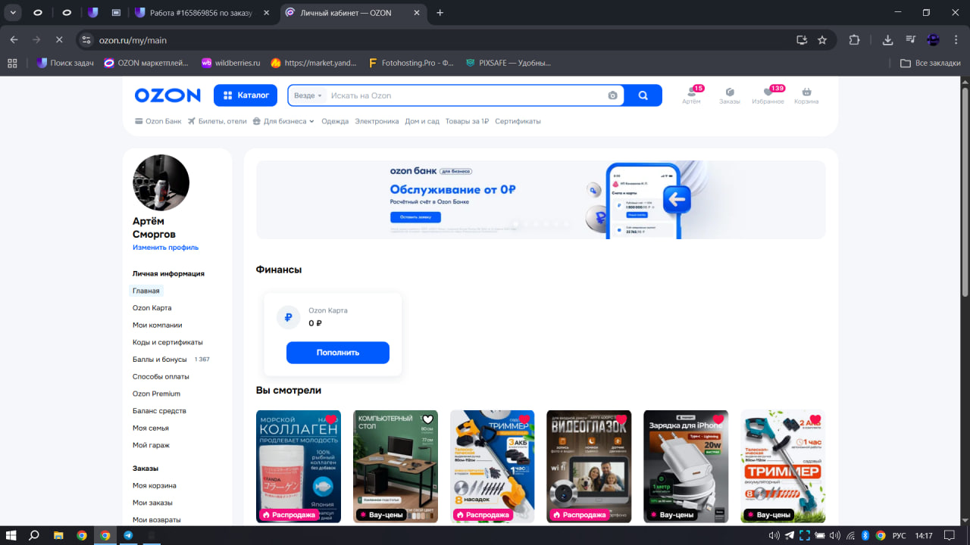
Task: Open Способы оплаты in the sidebar
Action: (161, 377)
